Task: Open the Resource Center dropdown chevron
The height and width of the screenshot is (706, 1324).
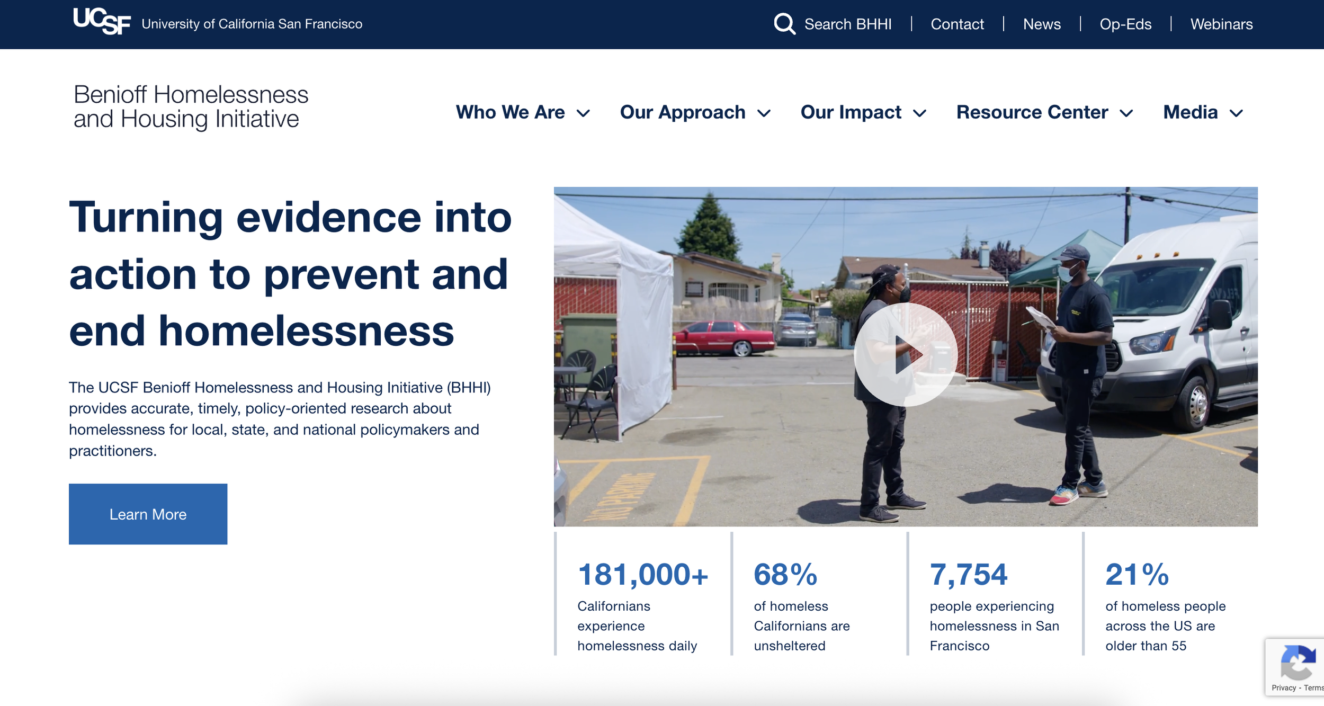Action: click(x=1126, y=113)
